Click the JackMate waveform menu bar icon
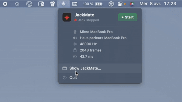The width and height of the screenshot is (182, 102). coord(63,4)
